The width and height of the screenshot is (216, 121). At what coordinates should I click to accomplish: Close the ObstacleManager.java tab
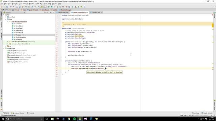point(88,12)
